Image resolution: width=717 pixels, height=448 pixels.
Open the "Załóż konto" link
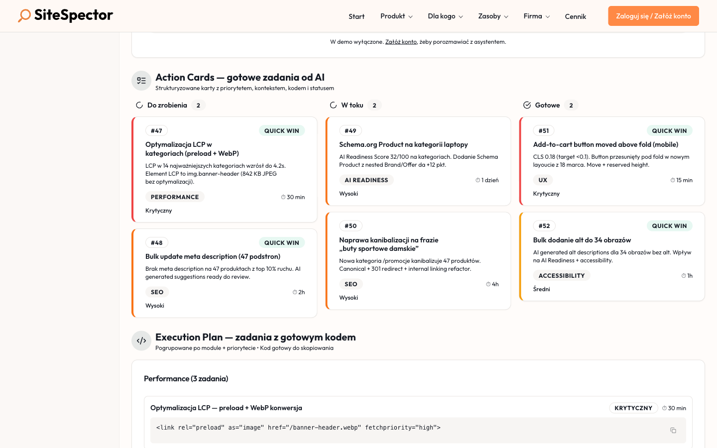point(401,42)
